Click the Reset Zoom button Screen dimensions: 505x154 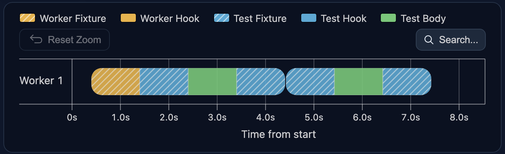[64, 40]
